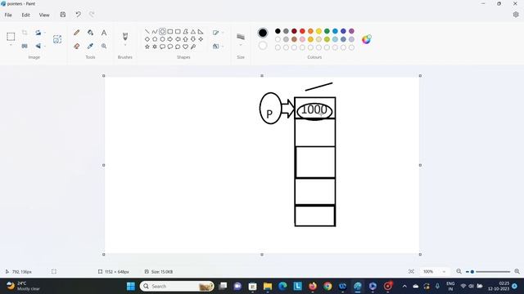The height and width of the screenshot is (294, 524).
Task: Click the Flip image icon
Action: click(x=38, y=46)
